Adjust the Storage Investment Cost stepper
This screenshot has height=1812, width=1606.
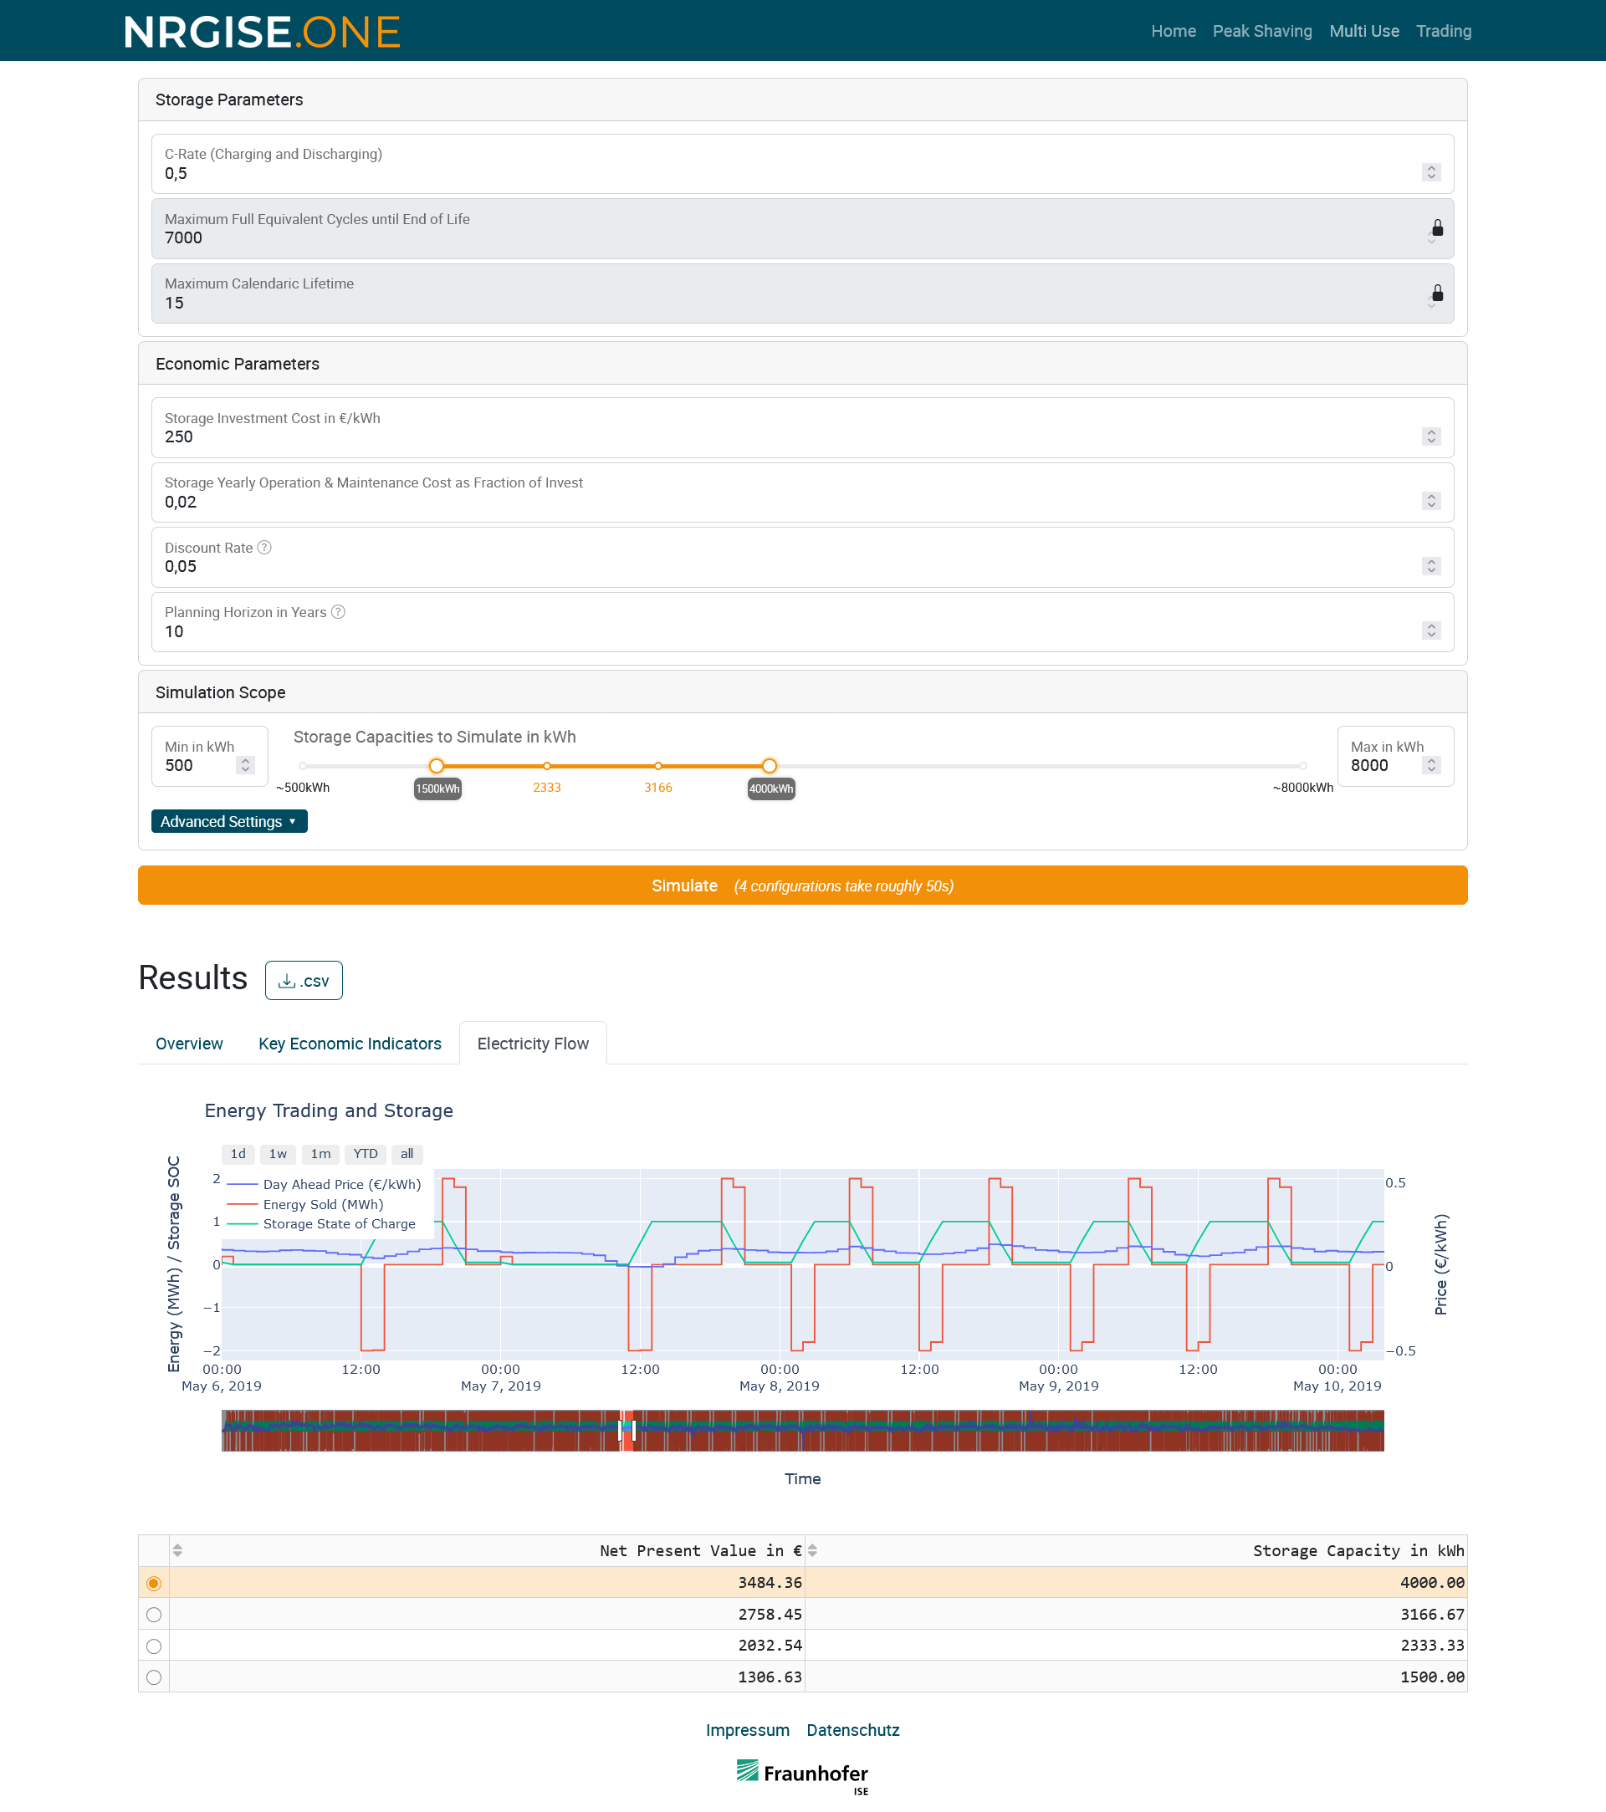(1431, 436)
